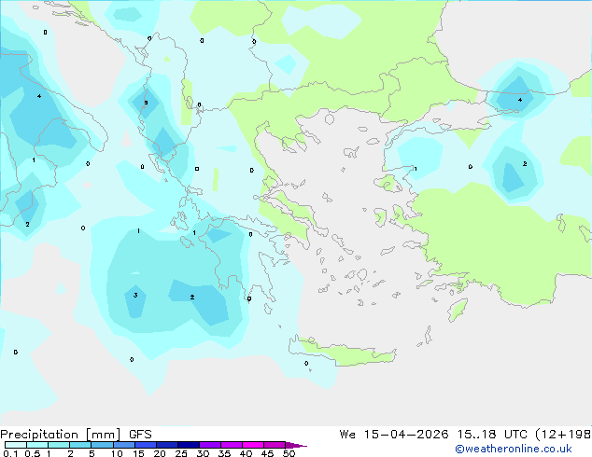Screen dimensions: 592x457
Task: Click the legend label '30'
Action: (203, 453)
